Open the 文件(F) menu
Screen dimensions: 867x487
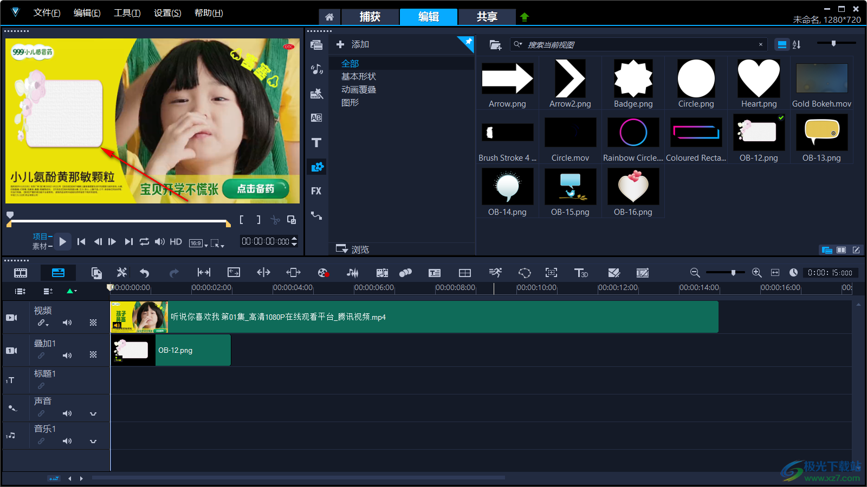point(47,13)
